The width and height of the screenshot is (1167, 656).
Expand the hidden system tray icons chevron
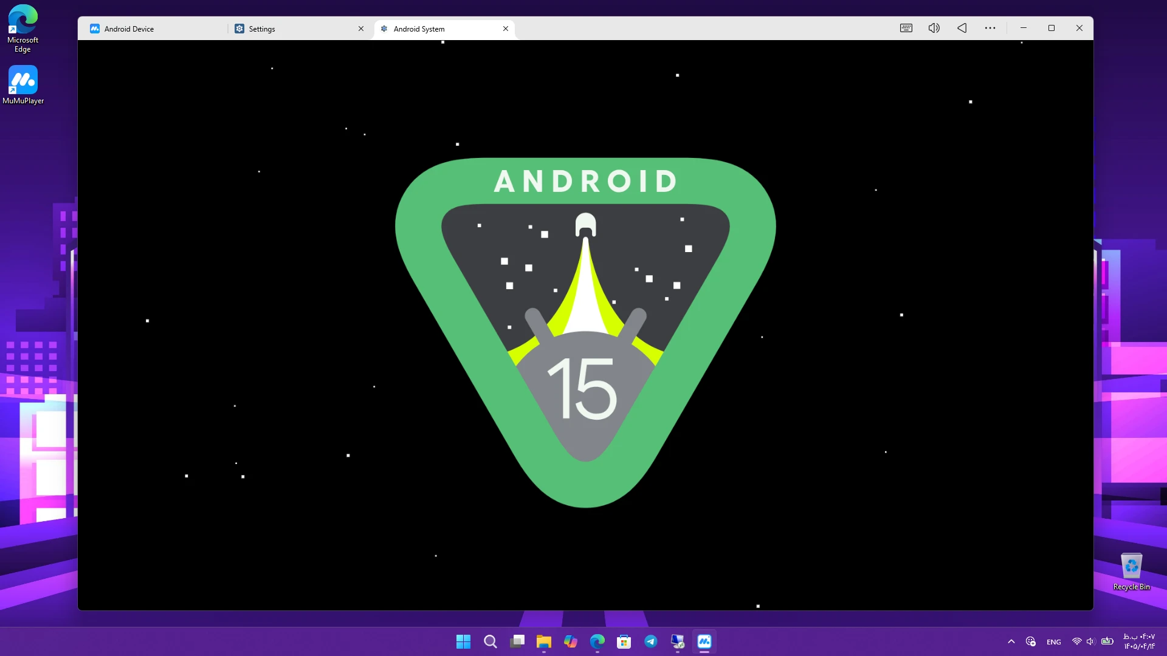[x=1011, y=641]
